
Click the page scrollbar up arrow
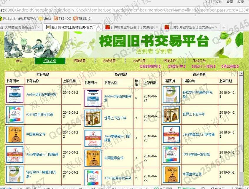click(241, 74)
